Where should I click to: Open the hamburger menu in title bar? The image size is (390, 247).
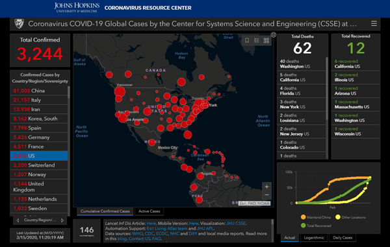(x=374, y=23)
